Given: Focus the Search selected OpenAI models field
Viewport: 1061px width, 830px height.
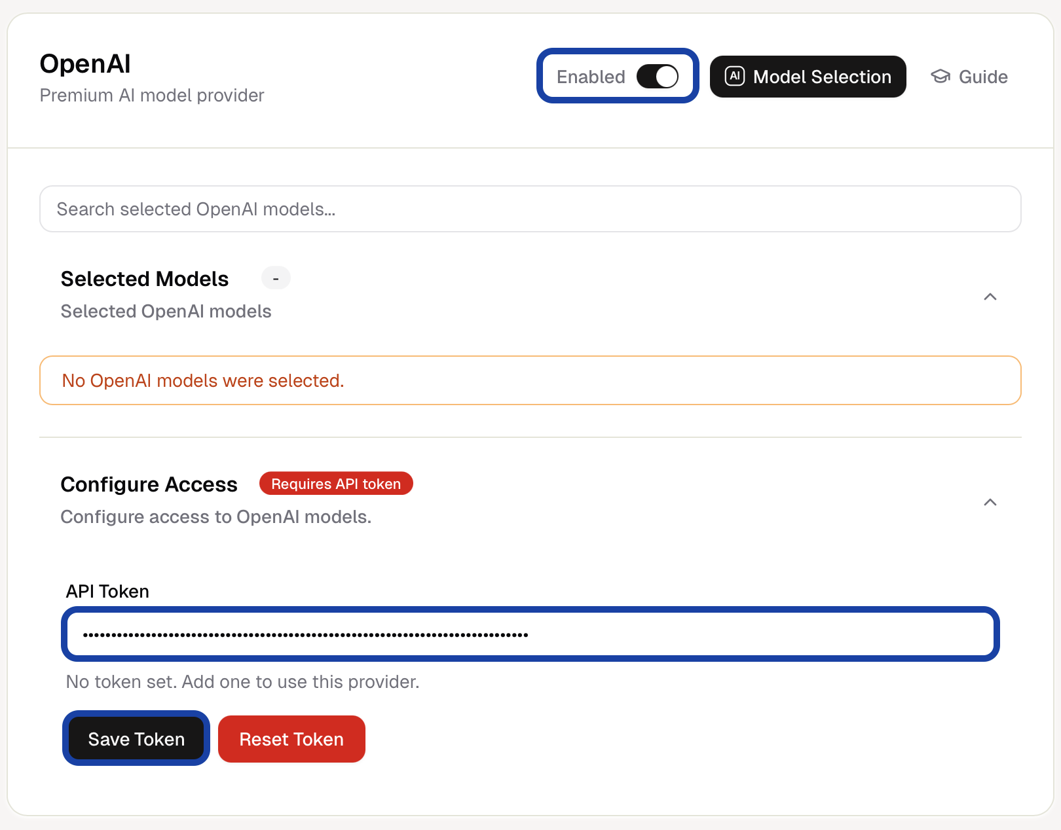Looking at the screenshot, I should point(530,209).
